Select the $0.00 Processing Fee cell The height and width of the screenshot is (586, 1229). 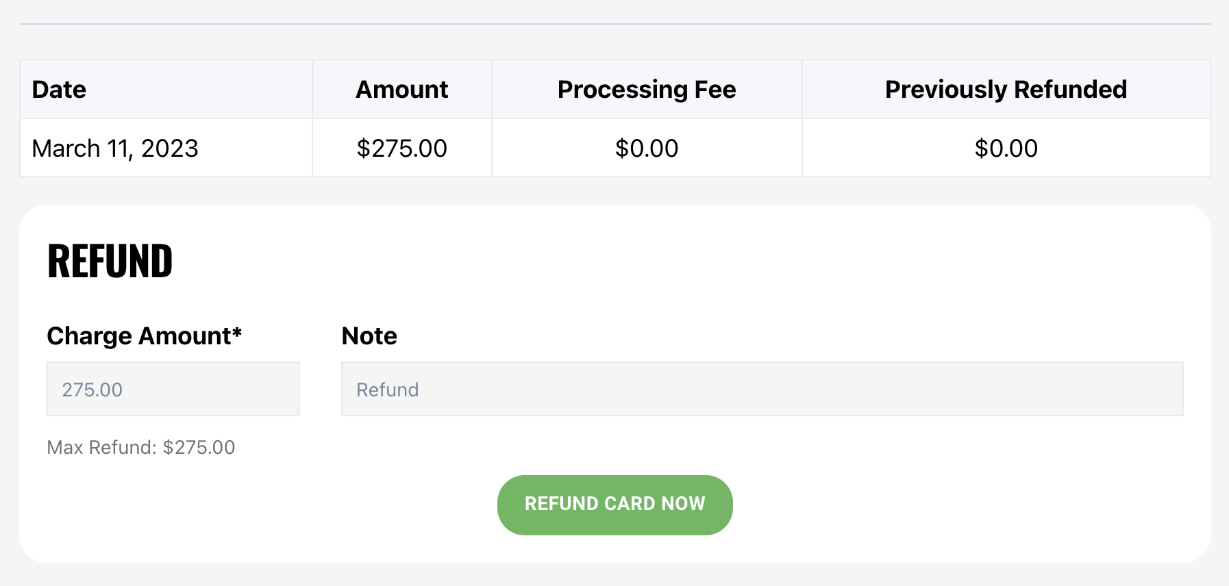(646, 149)
